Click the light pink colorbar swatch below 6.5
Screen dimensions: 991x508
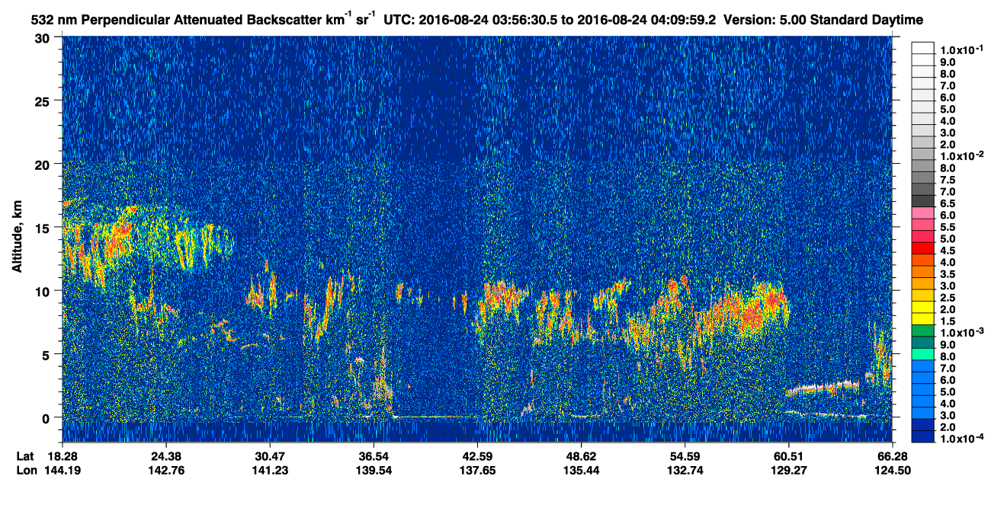(923, 212)
